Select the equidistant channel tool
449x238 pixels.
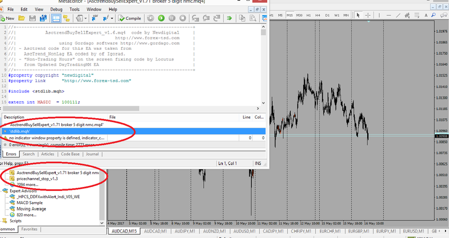point(407,15)
